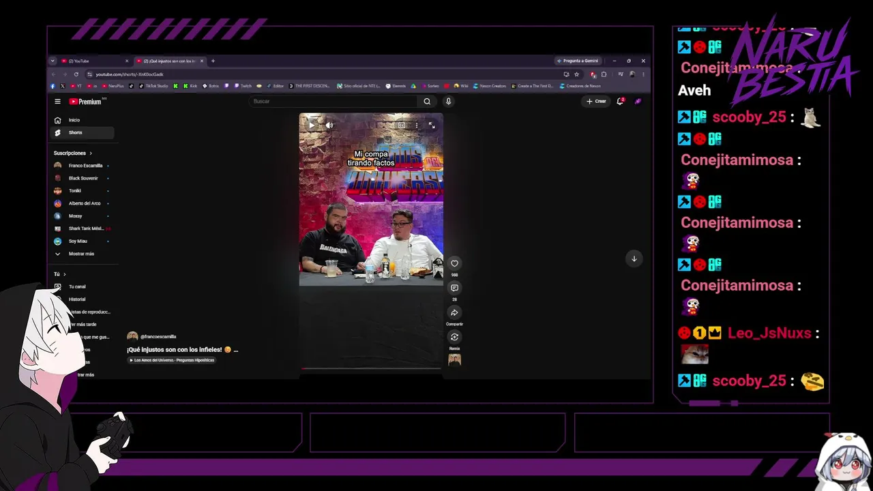The width and height of the screenshot is (873, 491).
Task: Click the Buscar search field
Action: [x=334, y=101]
